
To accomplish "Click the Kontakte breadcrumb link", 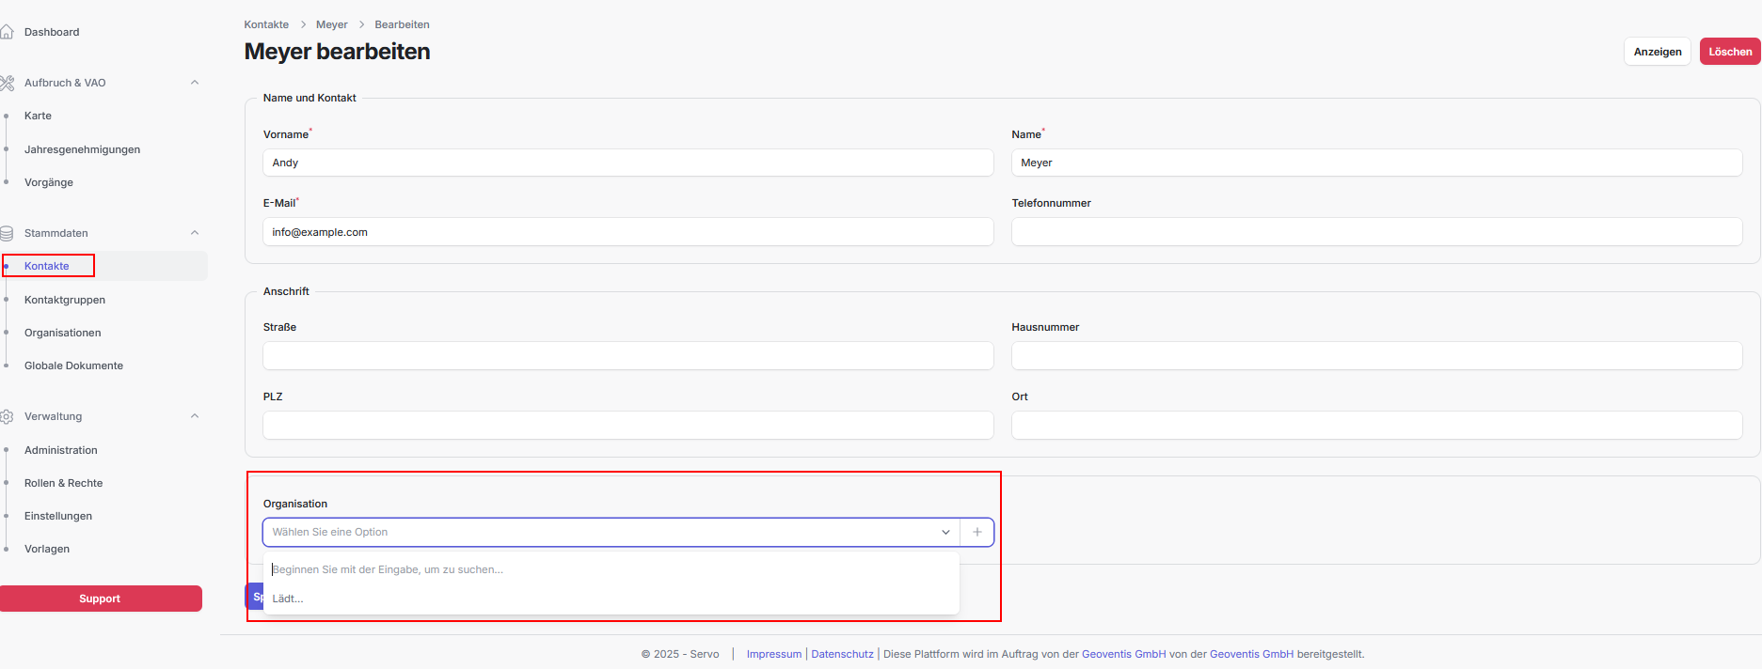I will 266,24.
